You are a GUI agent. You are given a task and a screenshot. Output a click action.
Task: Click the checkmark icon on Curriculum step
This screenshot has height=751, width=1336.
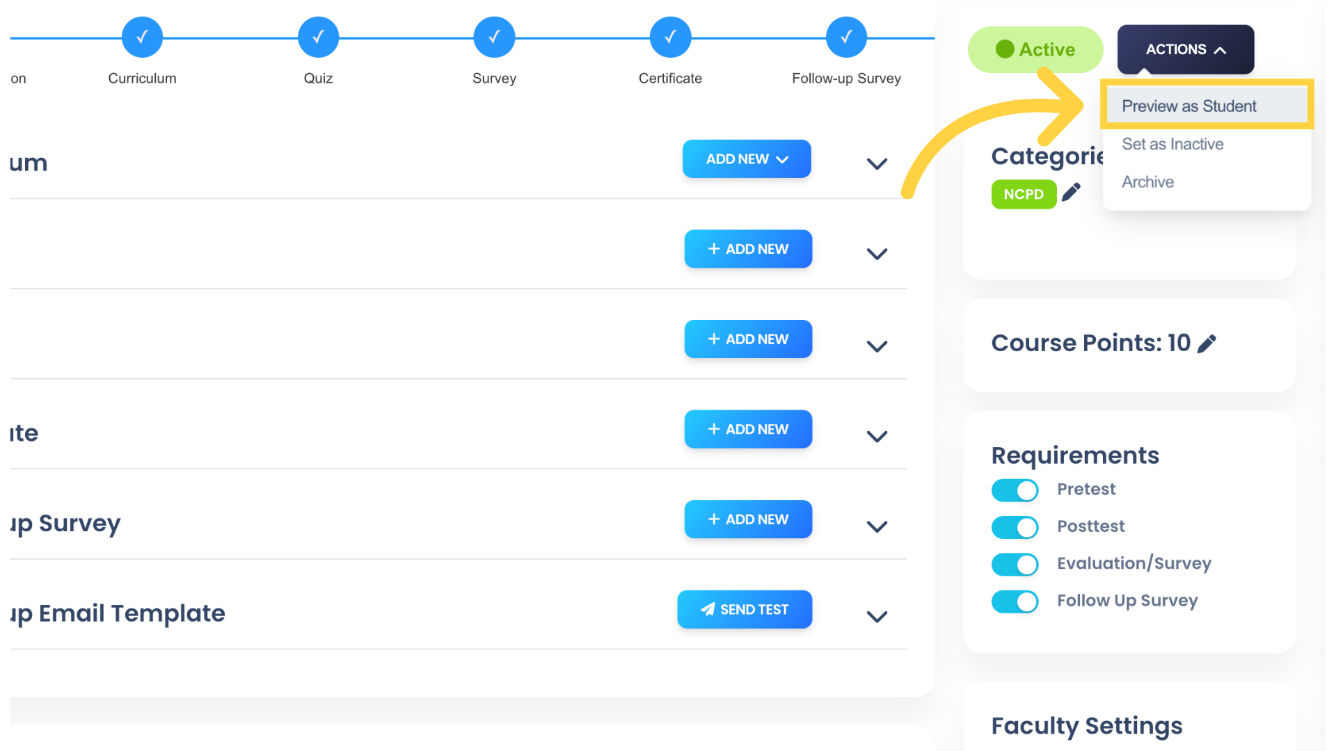(142, 35)
